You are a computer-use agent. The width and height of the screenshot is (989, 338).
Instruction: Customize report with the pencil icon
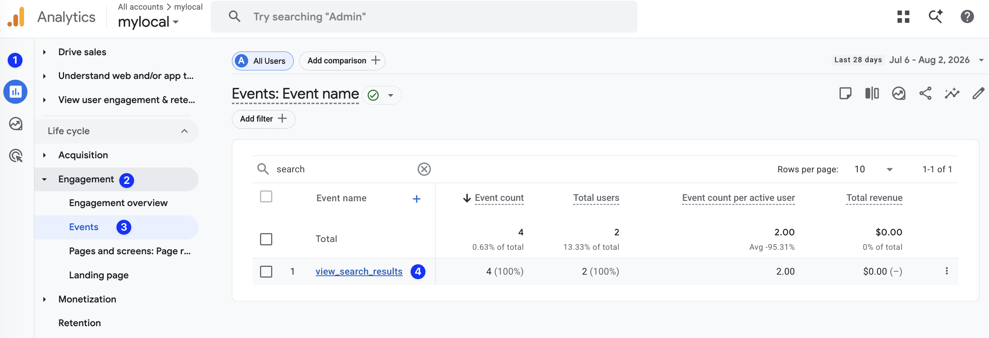[x=978, y=93]
